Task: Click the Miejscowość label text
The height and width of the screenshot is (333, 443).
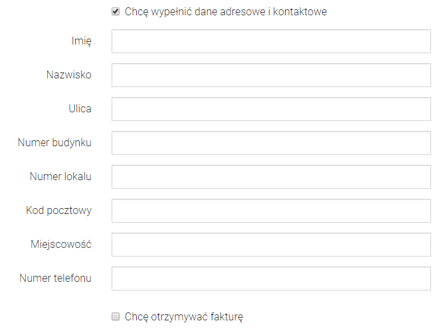Action: 61,245
